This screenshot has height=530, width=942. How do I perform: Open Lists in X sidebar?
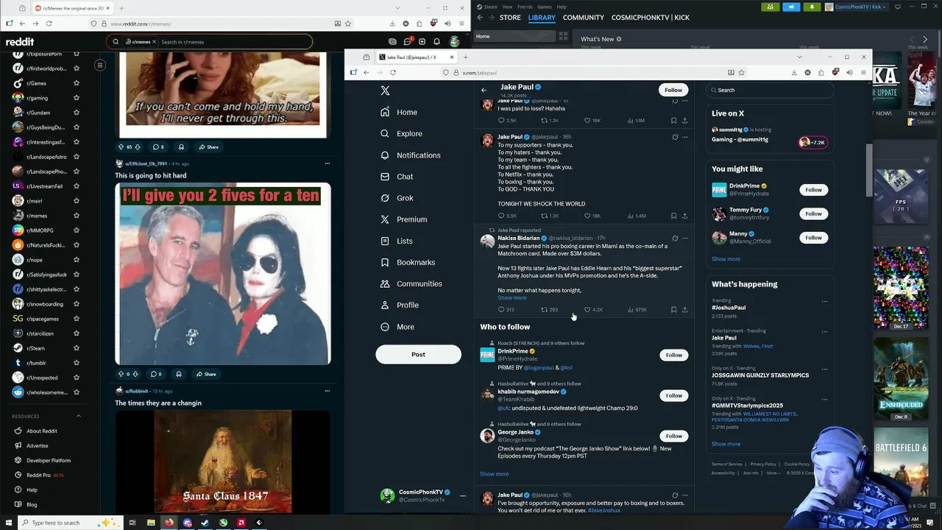coord(396,241)
